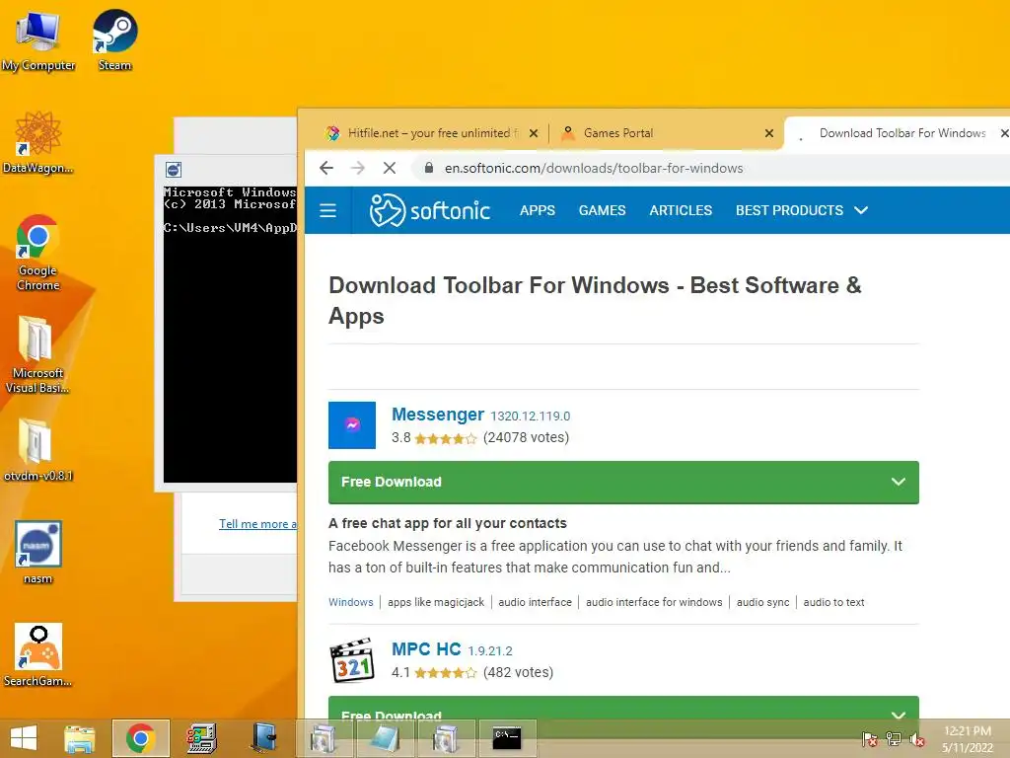The height and width of the screenshot is (758, 1010).
Task: Click the network status tray icon
Action: (x=894, y=739)
